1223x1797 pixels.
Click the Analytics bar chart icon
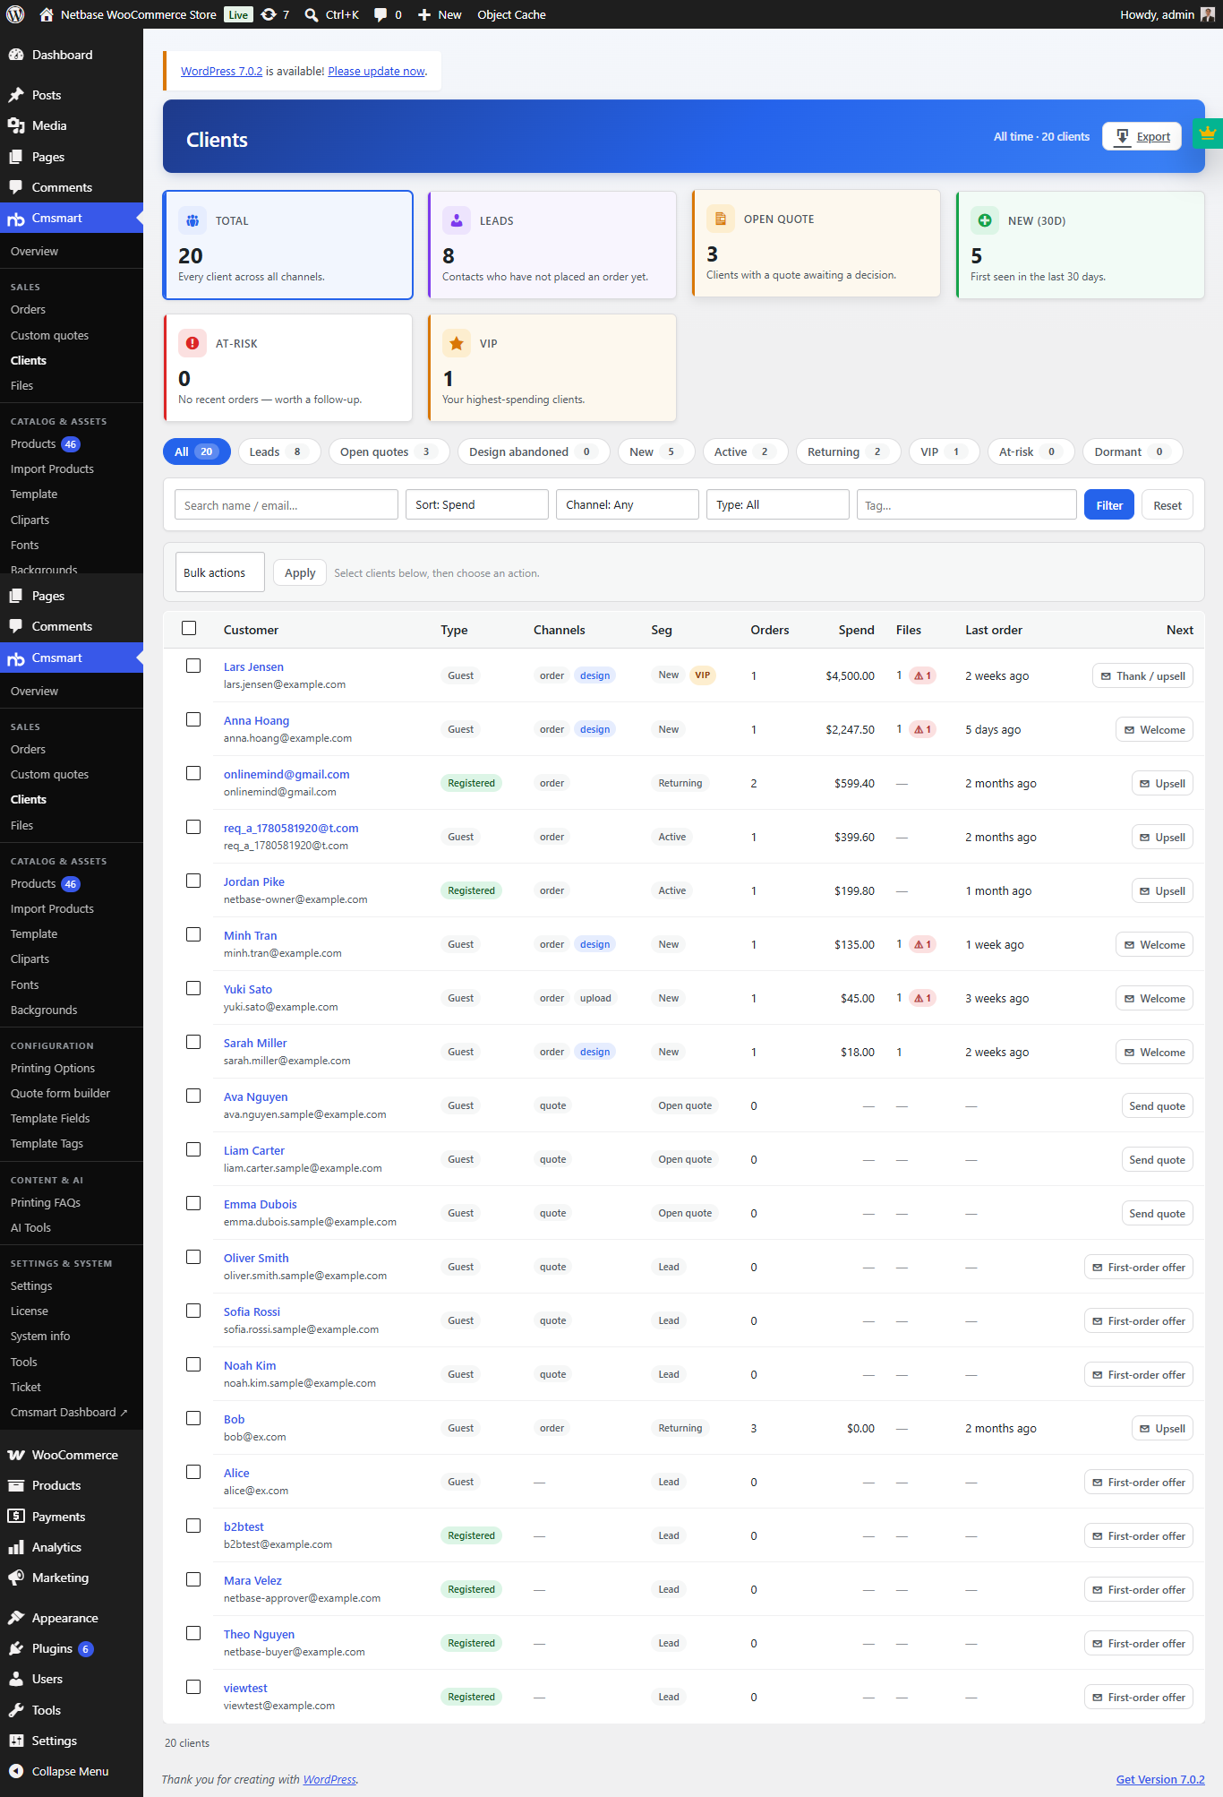pos(16,1547)
